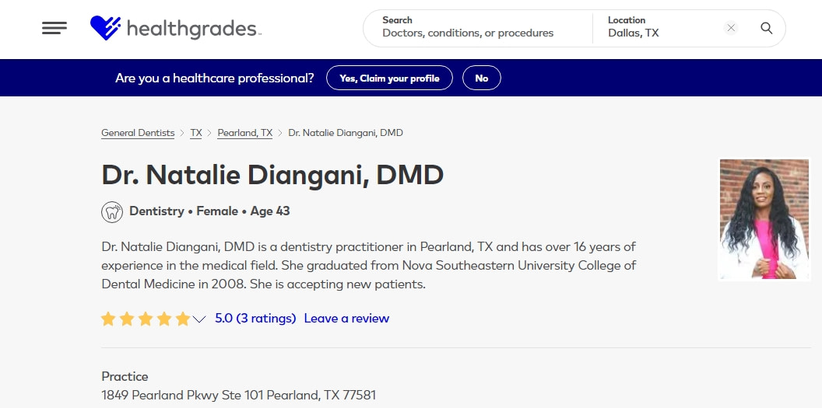Click Leave a review link
Viewport: 822px width, 408px height.
346,318
